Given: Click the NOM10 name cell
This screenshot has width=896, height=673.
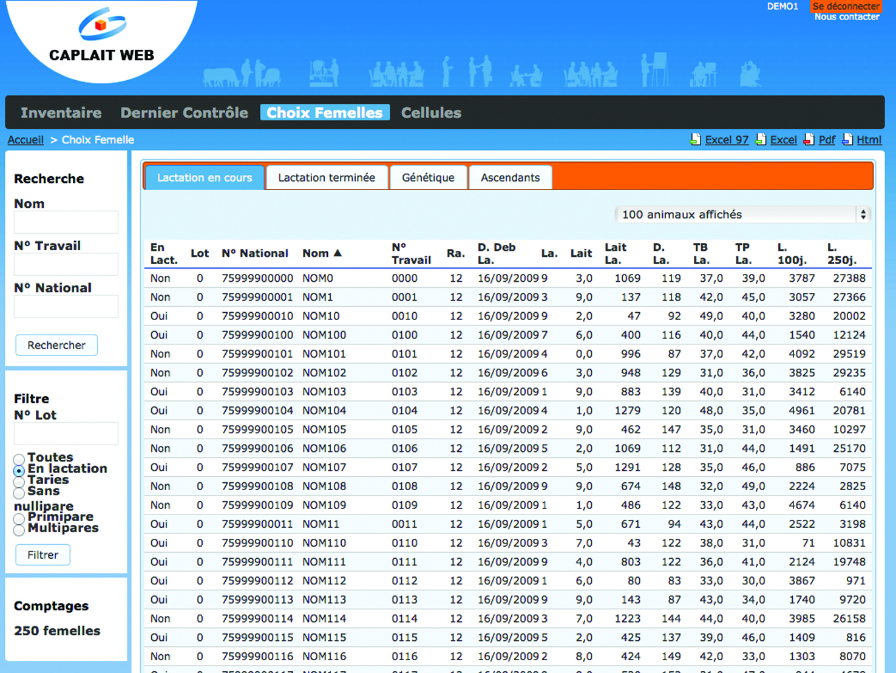Looking at the screenshot, I should (x=321, y=316).
